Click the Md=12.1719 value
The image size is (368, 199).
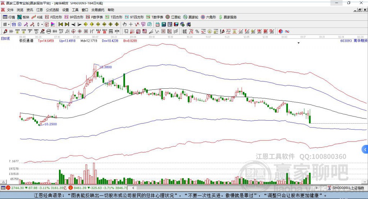coord(89,41)
